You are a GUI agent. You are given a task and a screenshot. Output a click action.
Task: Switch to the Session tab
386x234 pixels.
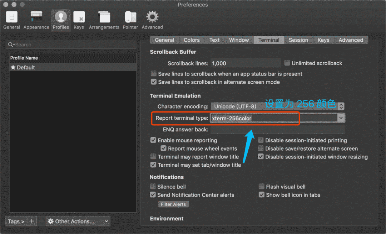298,40
